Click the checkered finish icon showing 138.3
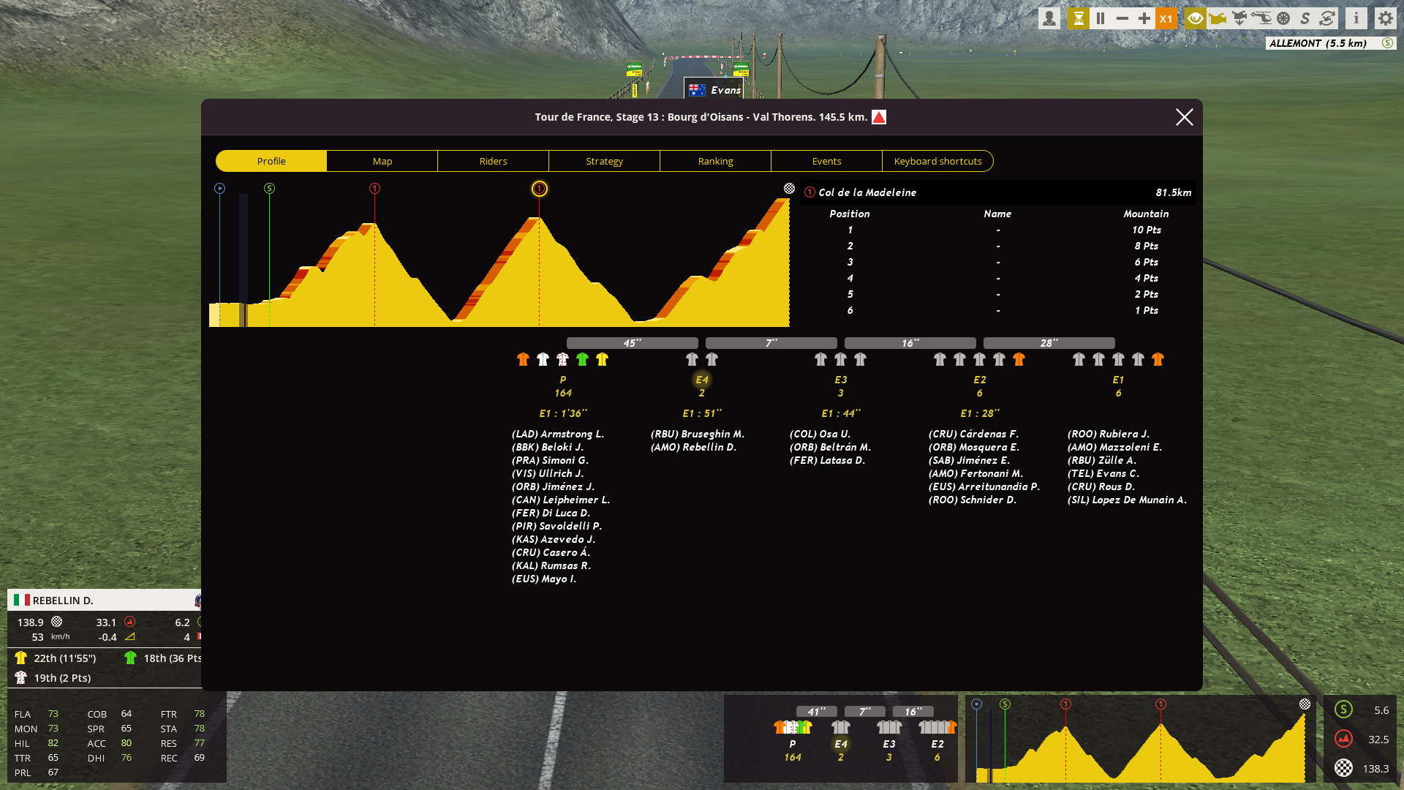This screenshot has width=1404, height=790. tap(1343, 768)
